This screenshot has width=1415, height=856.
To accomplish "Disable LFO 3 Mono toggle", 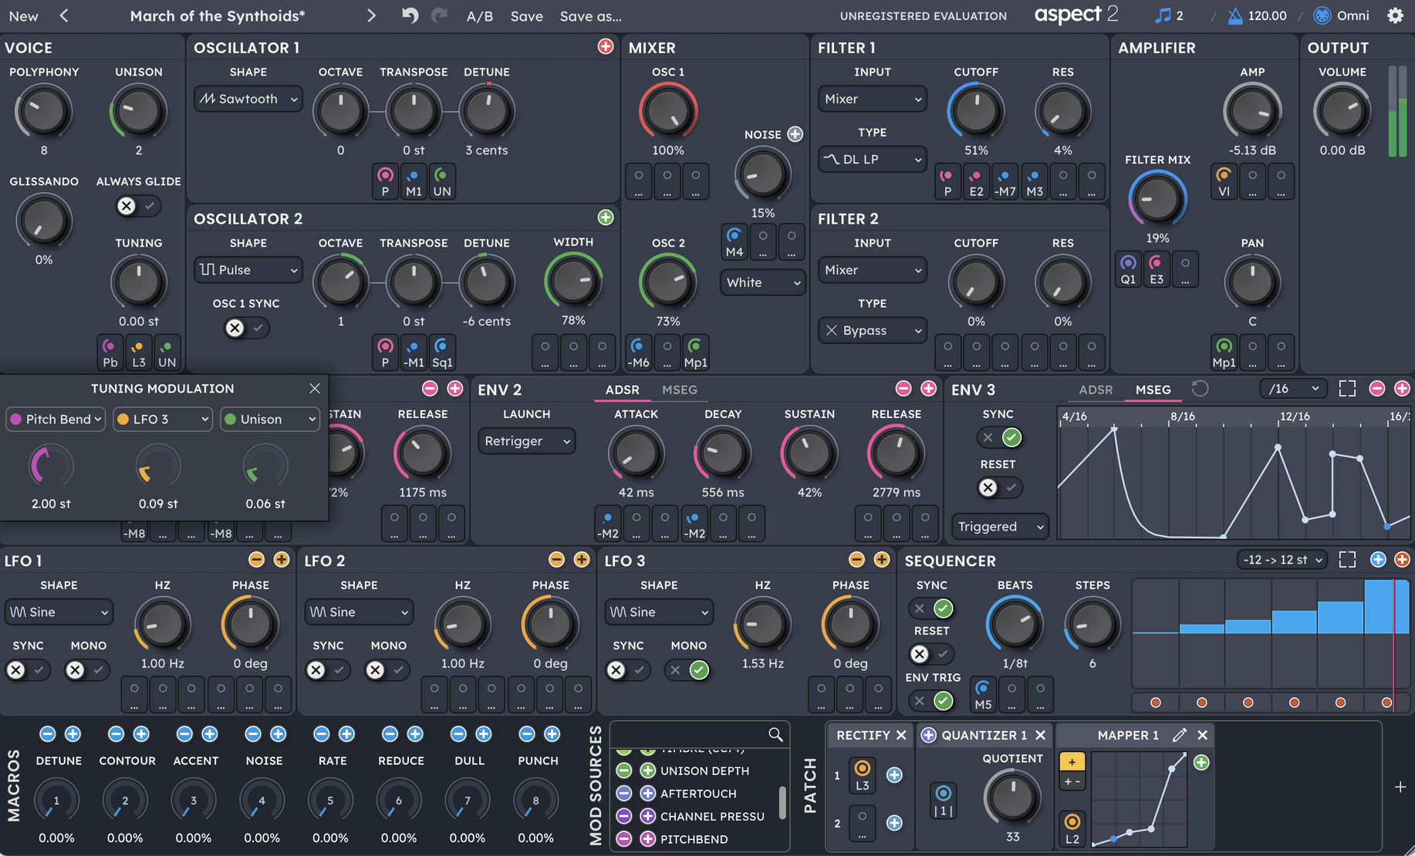I will [x=688, y=670].
